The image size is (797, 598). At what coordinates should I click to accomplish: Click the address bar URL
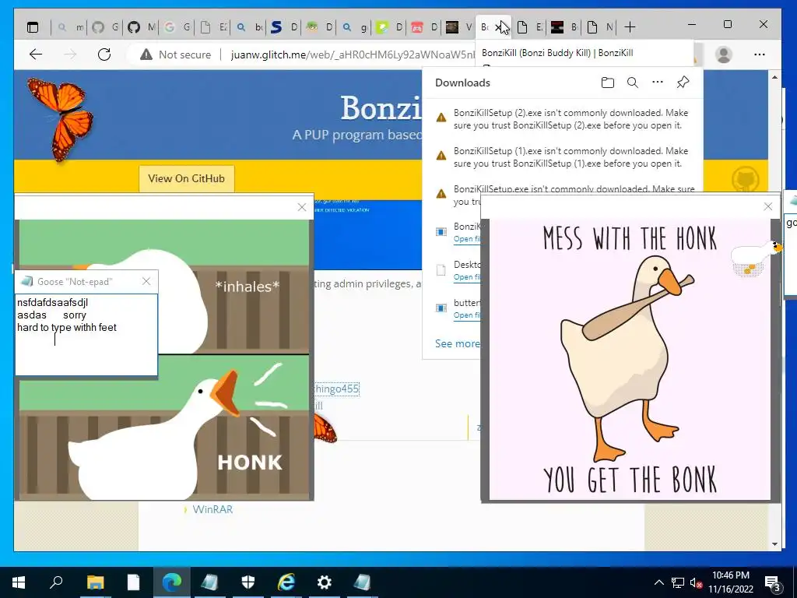tap(352, 55)
